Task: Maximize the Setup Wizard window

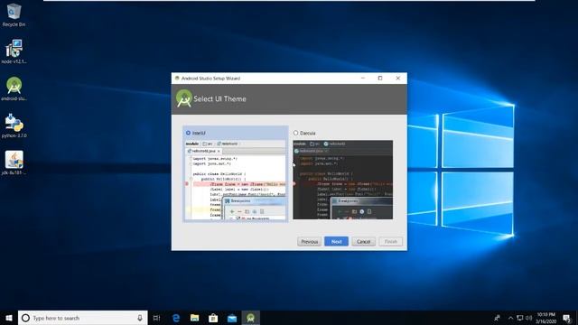Action: tap(380, 79)
